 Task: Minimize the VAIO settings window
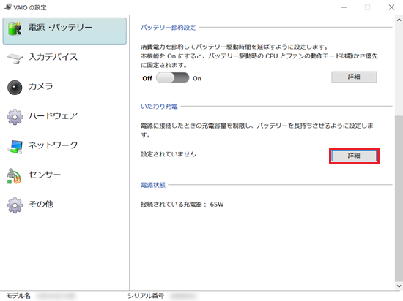[x=344, y=7]
